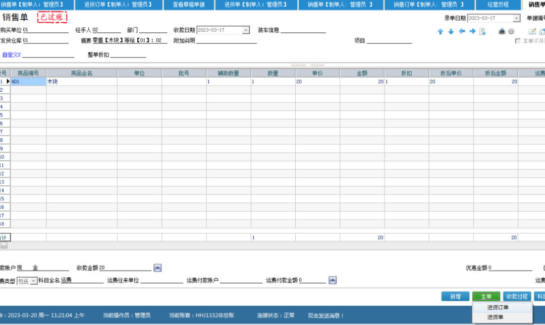Viewport: 545px width, 325px height.
Task: Click the 折后单价 column header
Action: (451, 73)
